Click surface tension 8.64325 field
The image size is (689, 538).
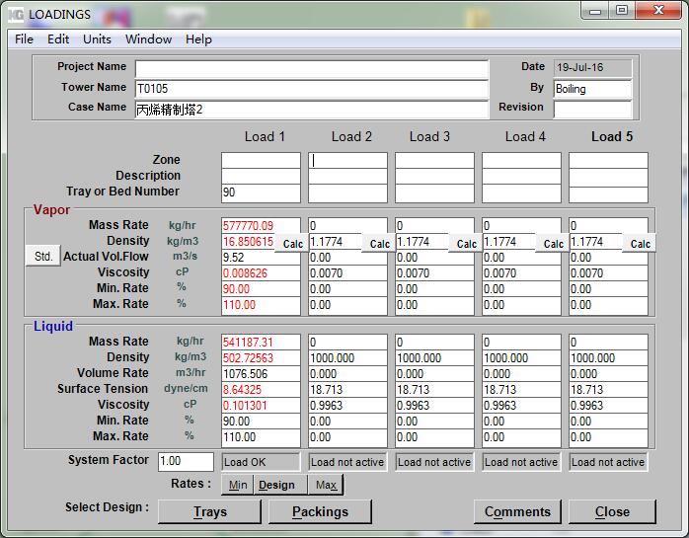(x=261, y=390)
